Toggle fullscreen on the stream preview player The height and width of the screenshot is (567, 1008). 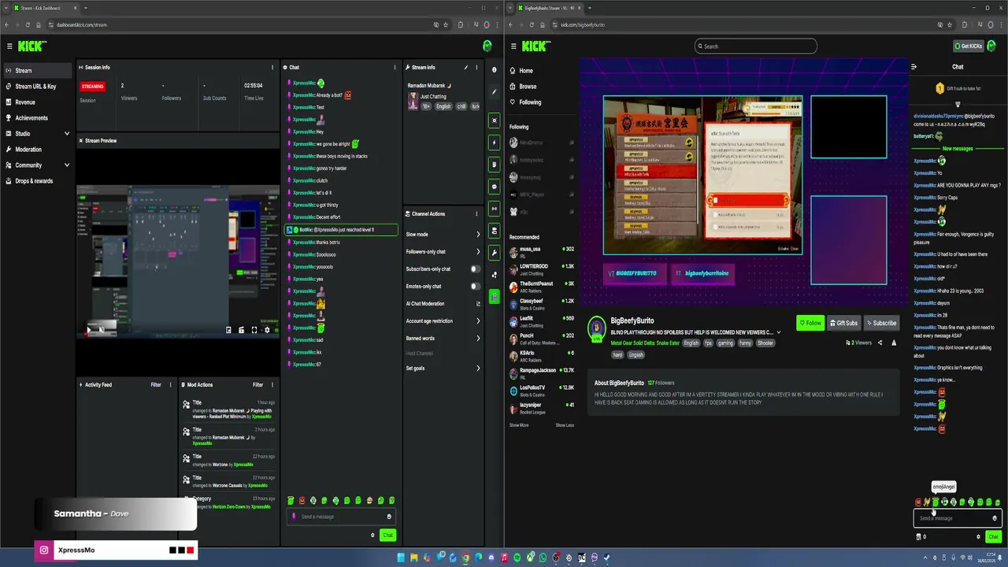[254, 330]
